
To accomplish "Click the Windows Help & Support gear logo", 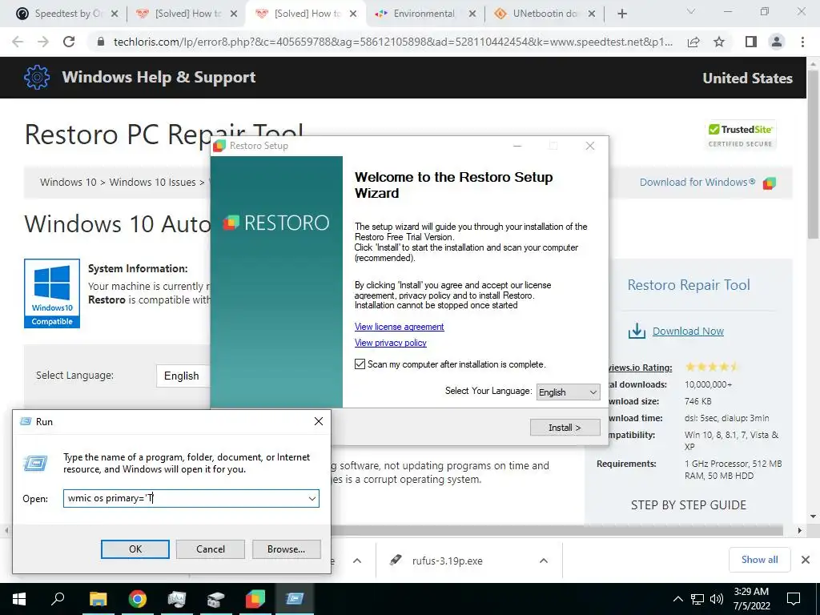I will (x=37, y=78).
